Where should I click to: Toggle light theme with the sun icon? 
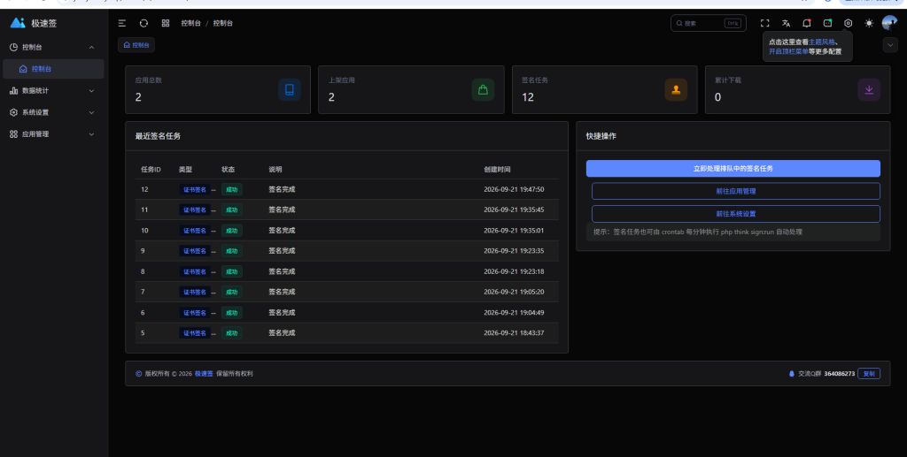pyautogui.click(x=869, y=23)
